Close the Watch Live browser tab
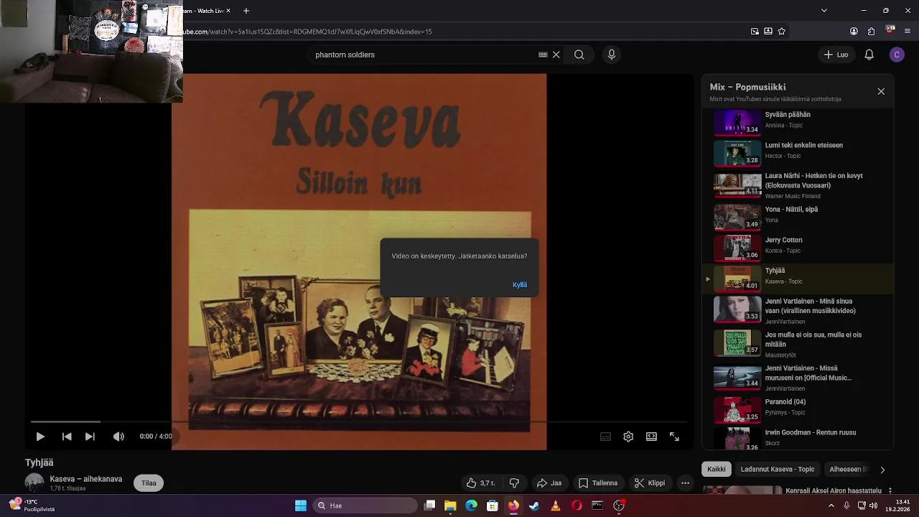Screen dimensions: 919x517 pos(228,11)
